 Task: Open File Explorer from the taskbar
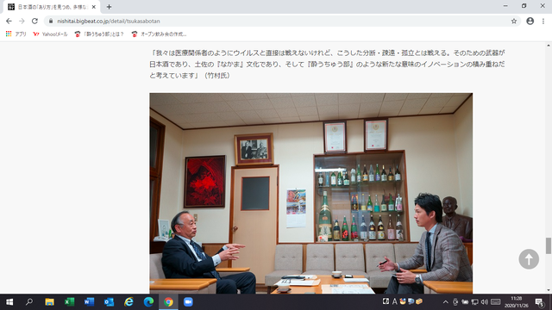click(x=49, y=302)
